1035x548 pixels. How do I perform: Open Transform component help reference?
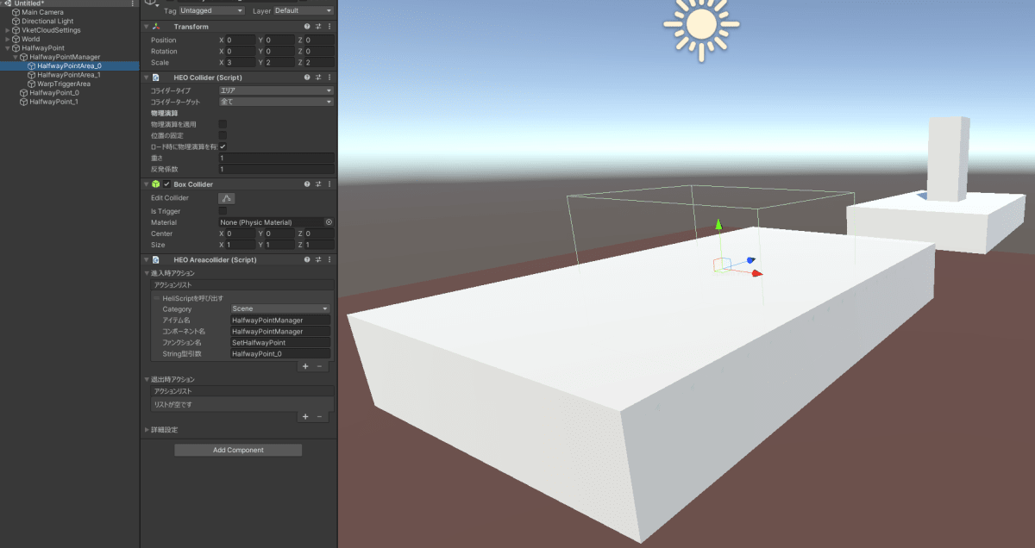(x=307, y=27)
